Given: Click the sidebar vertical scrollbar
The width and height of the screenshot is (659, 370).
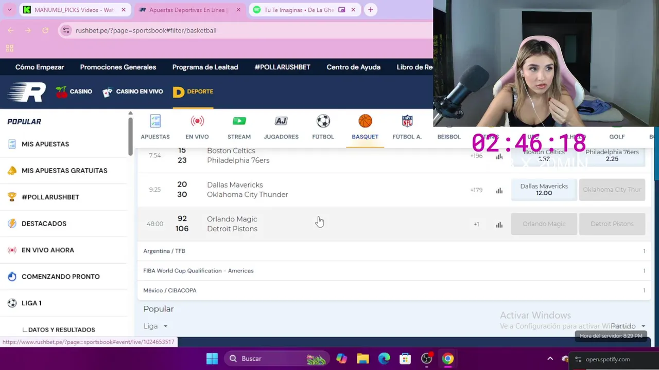Looking at the screenshot, I should point(130,136).
